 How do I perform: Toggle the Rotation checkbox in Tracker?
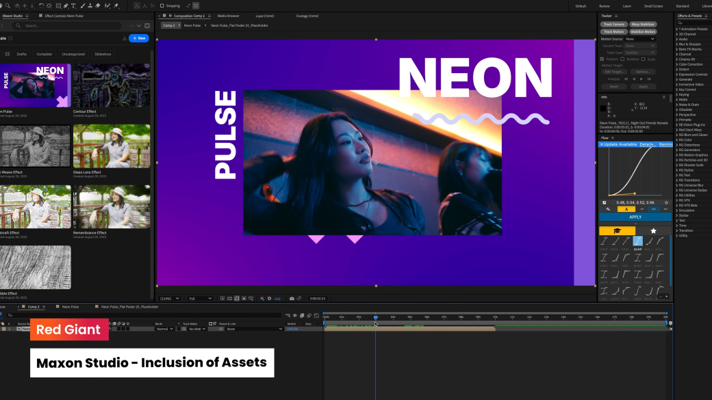coord(624,59)
